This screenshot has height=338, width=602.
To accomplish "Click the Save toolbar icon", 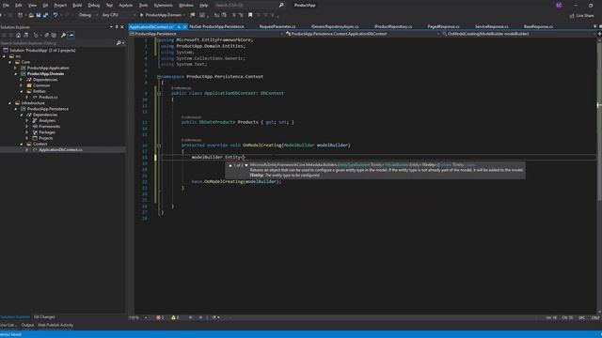I will point(39,15).
